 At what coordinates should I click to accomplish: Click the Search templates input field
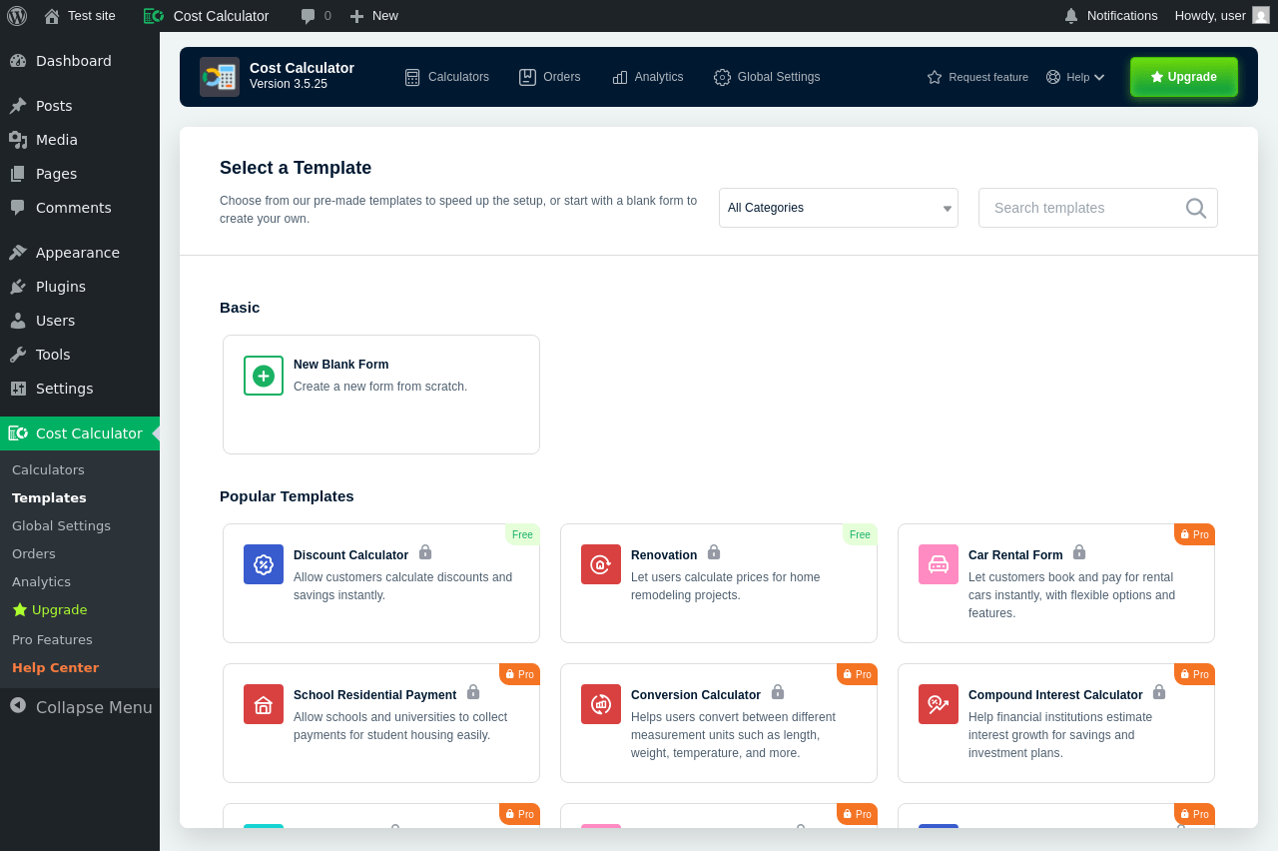(1098, 208)
